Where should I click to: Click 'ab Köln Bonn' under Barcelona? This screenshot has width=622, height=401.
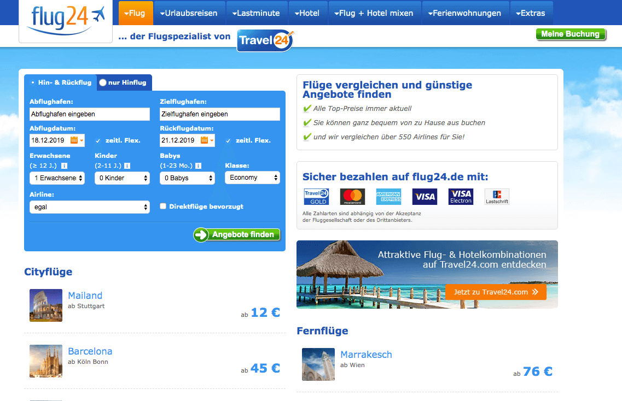(88, 362)
